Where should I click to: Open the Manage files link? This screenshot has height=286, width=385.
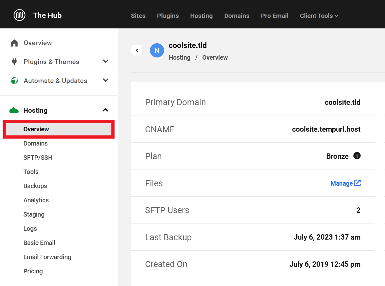click(x=345, y=183)
